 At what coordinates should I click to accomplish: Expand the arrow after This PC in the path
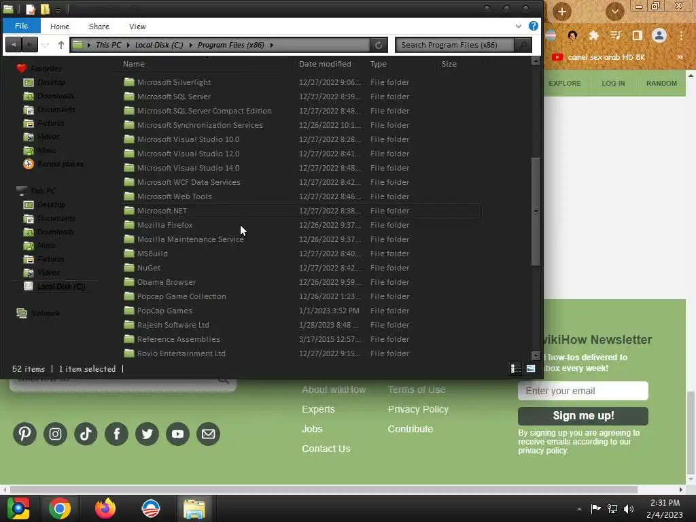(128, 45)
